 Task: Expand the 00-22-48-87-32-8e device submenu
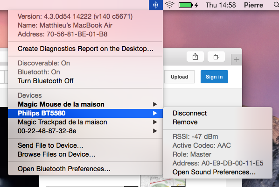(85, 131)
